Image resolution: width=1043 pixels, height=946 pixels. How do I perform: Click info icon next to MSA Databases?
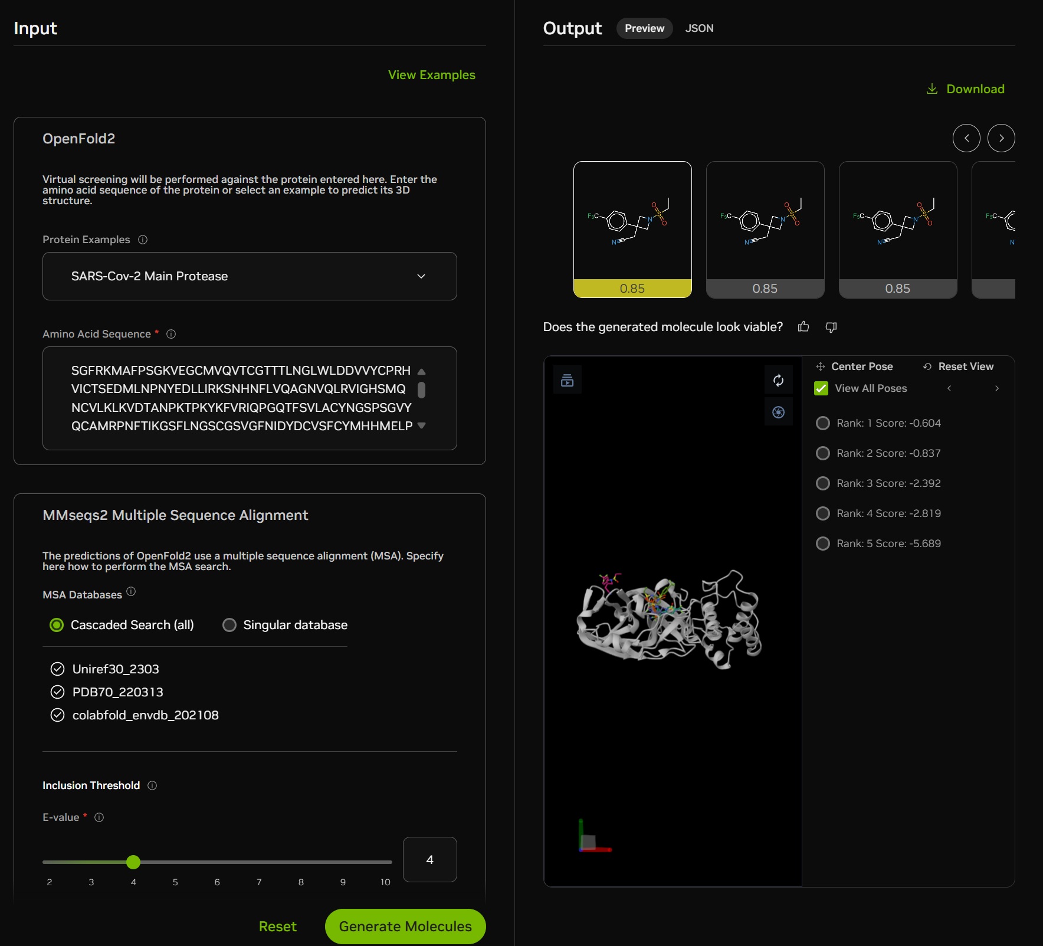pos(131,591)
